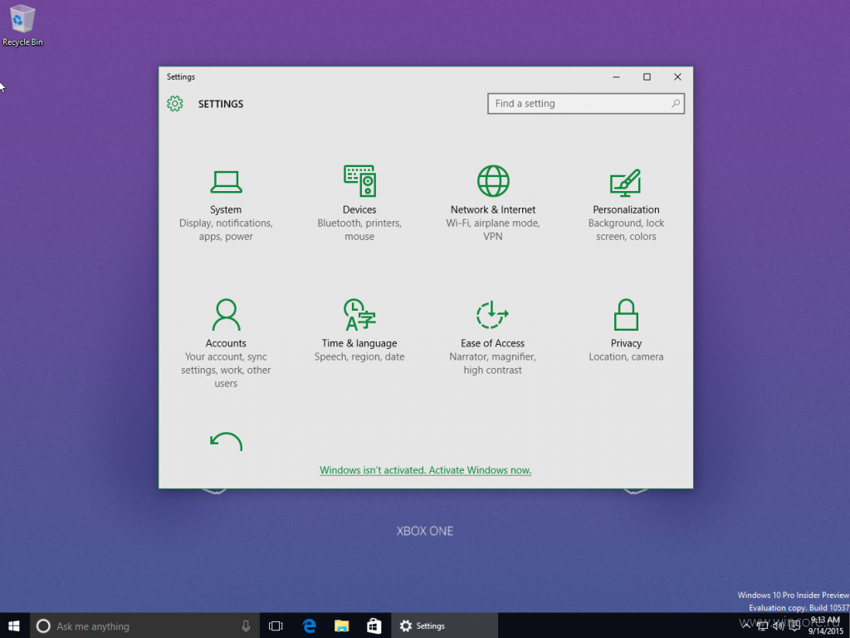850x638 pixels.
Task: Click 'Bluetooth, printers, mouse' description
Action: tap(359, 229)
